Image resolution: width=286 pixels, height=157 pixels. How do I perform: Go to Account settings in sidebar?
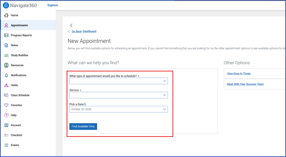click(x=28, y=125)
